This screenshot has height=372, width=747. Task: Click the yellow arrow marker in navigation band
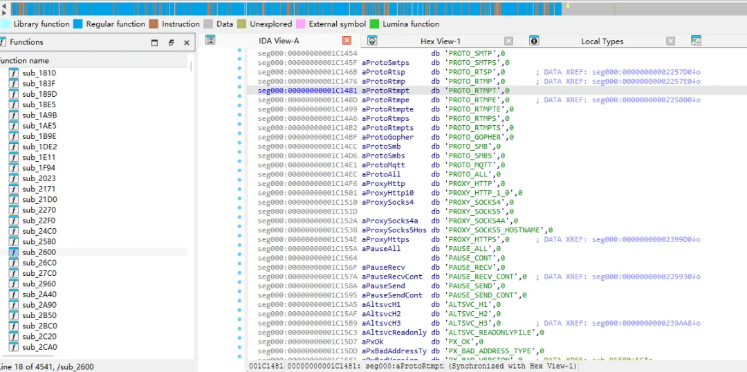click(568, 6)
